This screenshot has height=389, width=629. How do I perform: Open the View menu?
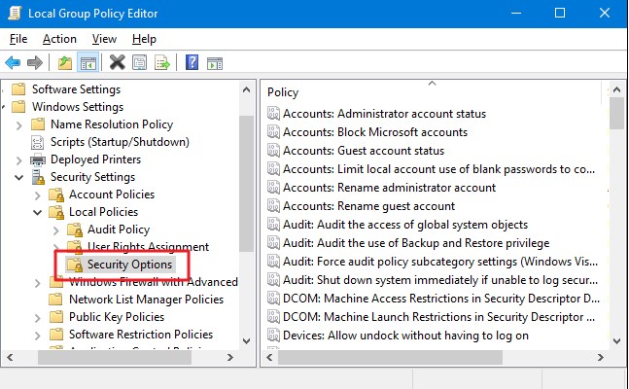pyautogui.click(x=104, y=39)
